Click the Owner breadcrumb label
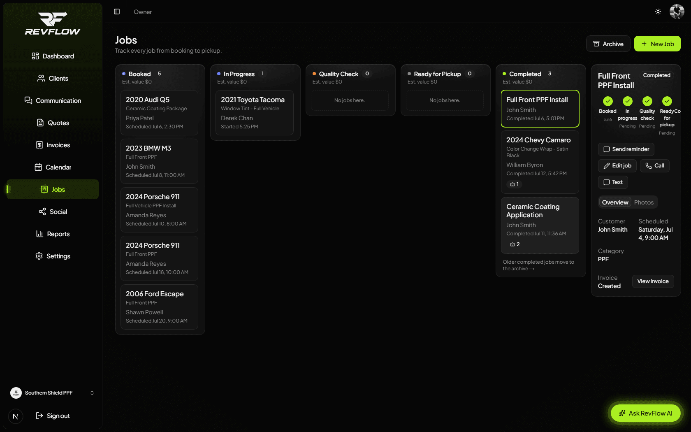The height and width of the screenshot is (432, 691). pos(143,12)
